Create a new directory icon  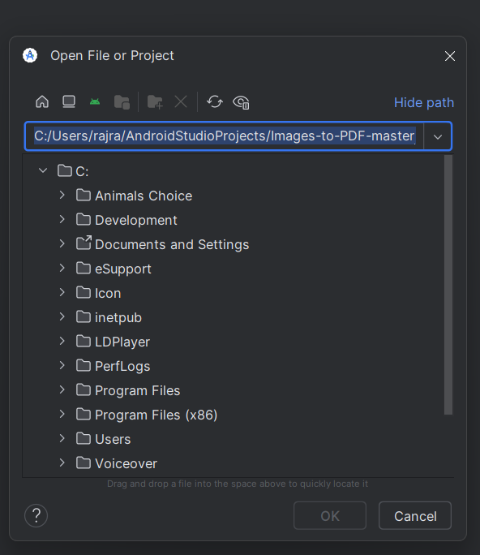[x=155, y=102]
